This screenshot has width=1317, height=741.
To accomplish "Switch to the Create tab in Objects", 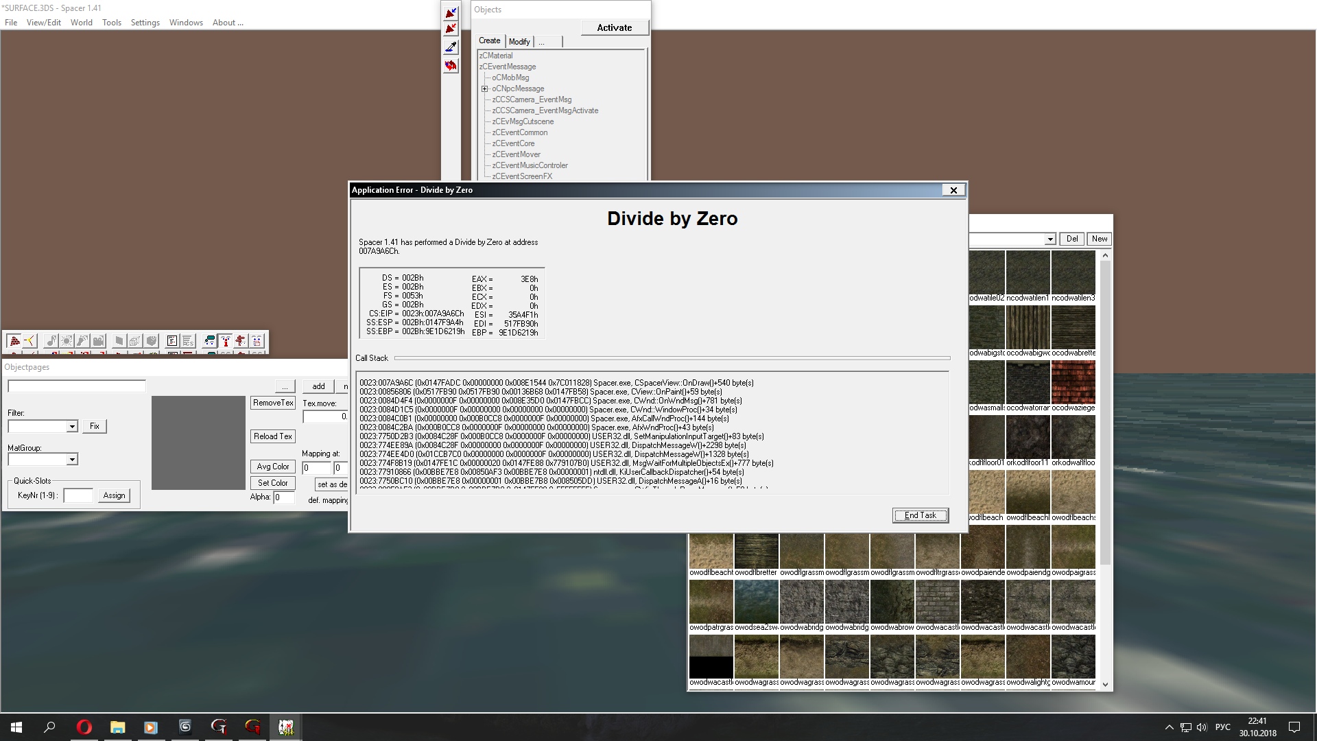I will 490,40.
